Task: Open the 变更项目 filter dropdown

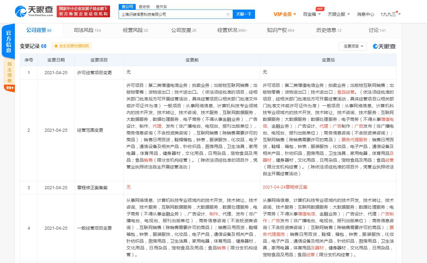Action: tap(353, 46)
